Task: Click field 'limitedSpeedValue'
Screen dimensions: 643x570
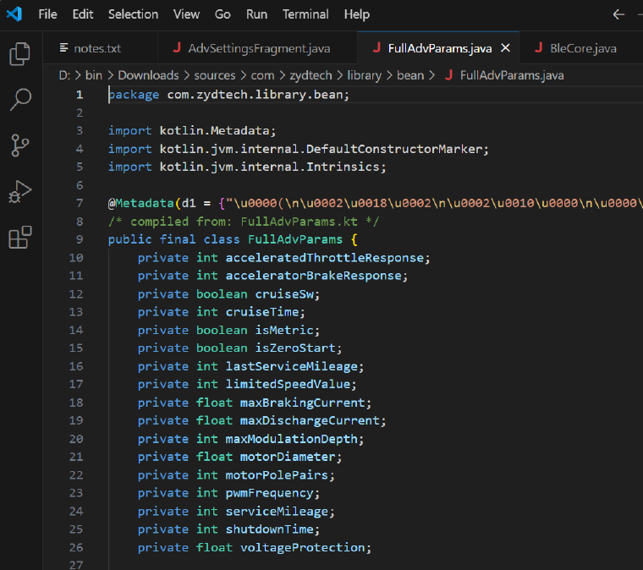Action: pos(288,385)
